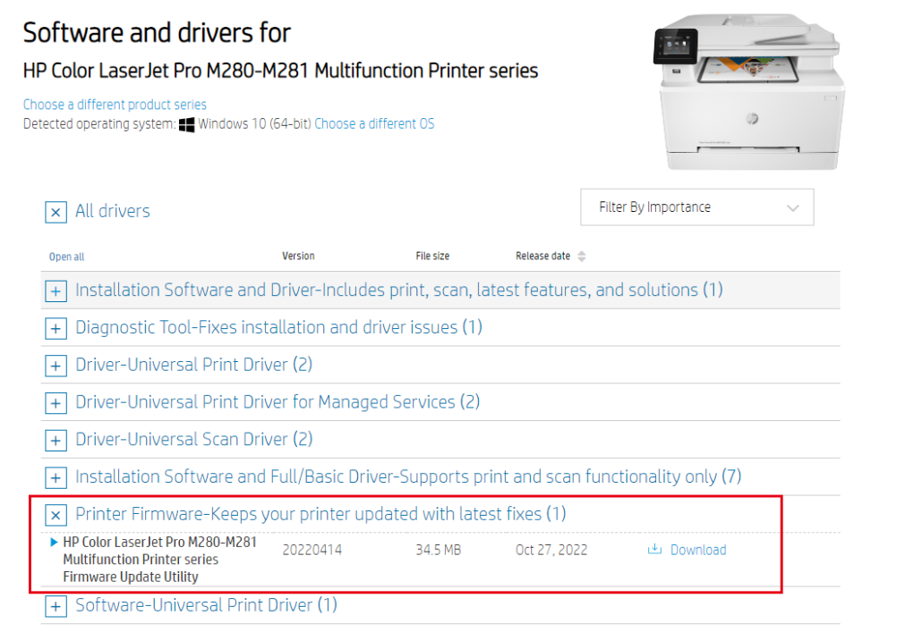Expand Driver-Universal Scan Driver row

point(55,441)
